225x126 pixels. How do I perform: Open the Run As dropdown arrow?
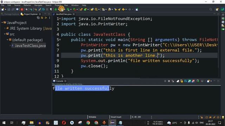65,9
